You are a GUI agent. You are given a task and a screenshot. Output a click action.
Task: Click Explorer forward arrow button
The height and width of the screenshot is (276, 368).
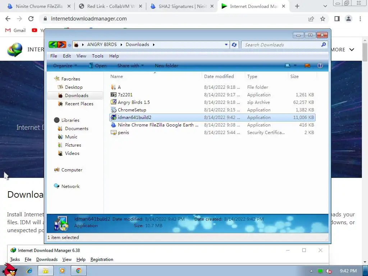[62, 44]
